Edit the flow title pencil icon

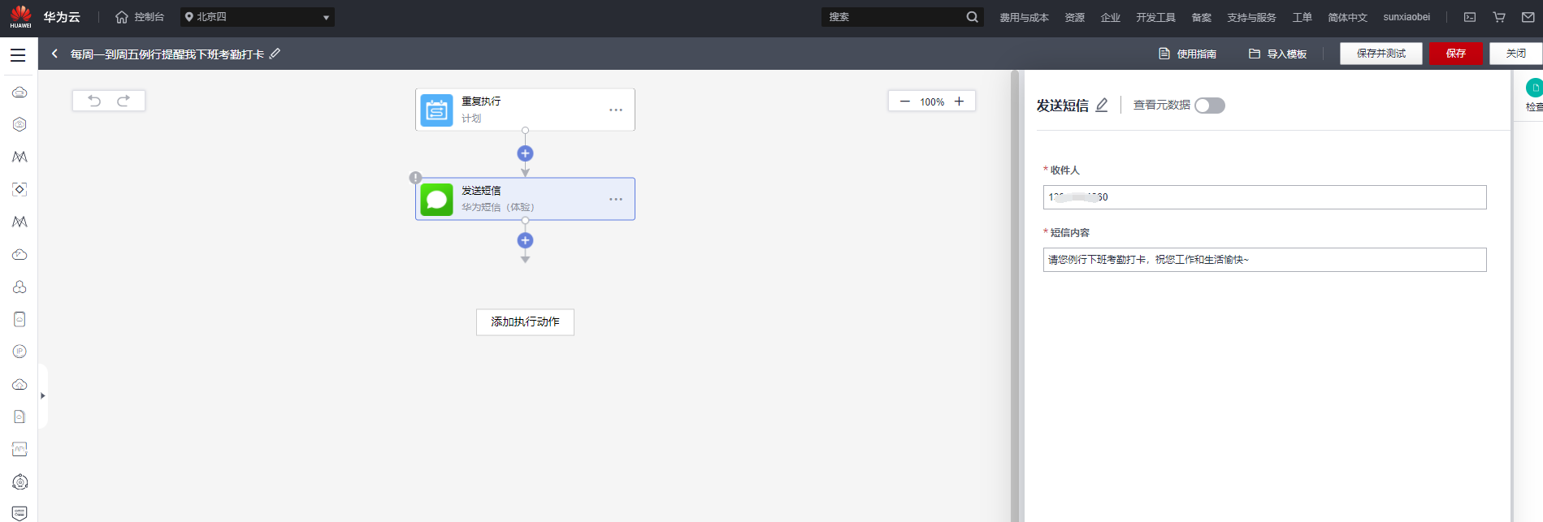coord(275,54)
